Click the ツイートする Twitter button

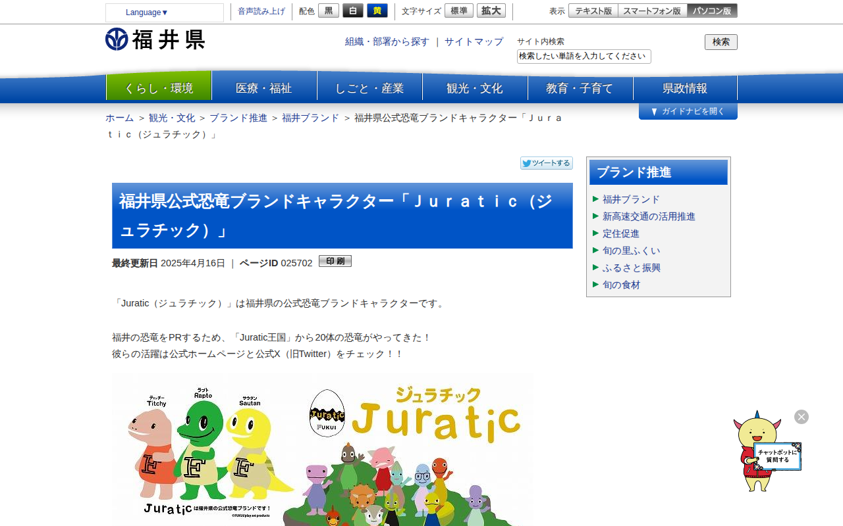click(547, 163)
